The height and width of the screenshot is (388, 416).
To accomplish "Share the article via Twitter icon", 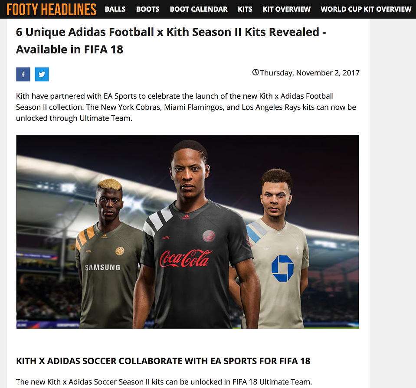I will [42, 74].
